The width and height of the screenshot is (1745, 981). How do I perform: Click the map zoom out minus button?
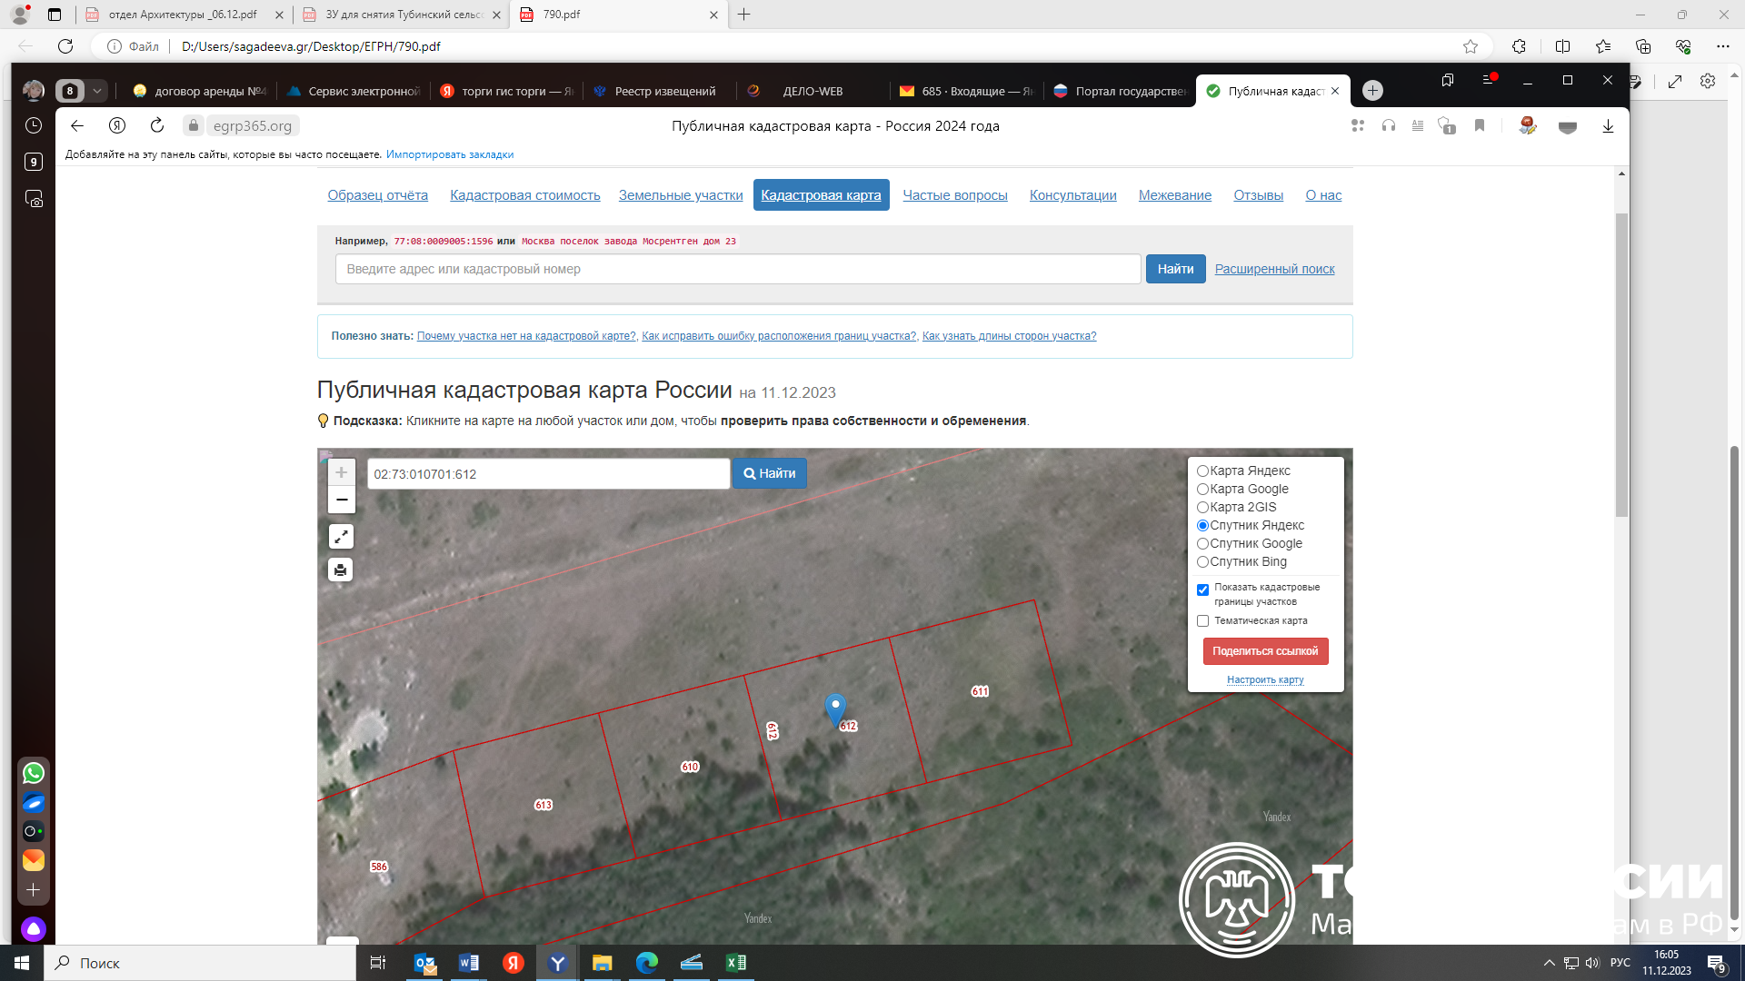(x=341, y=500)
